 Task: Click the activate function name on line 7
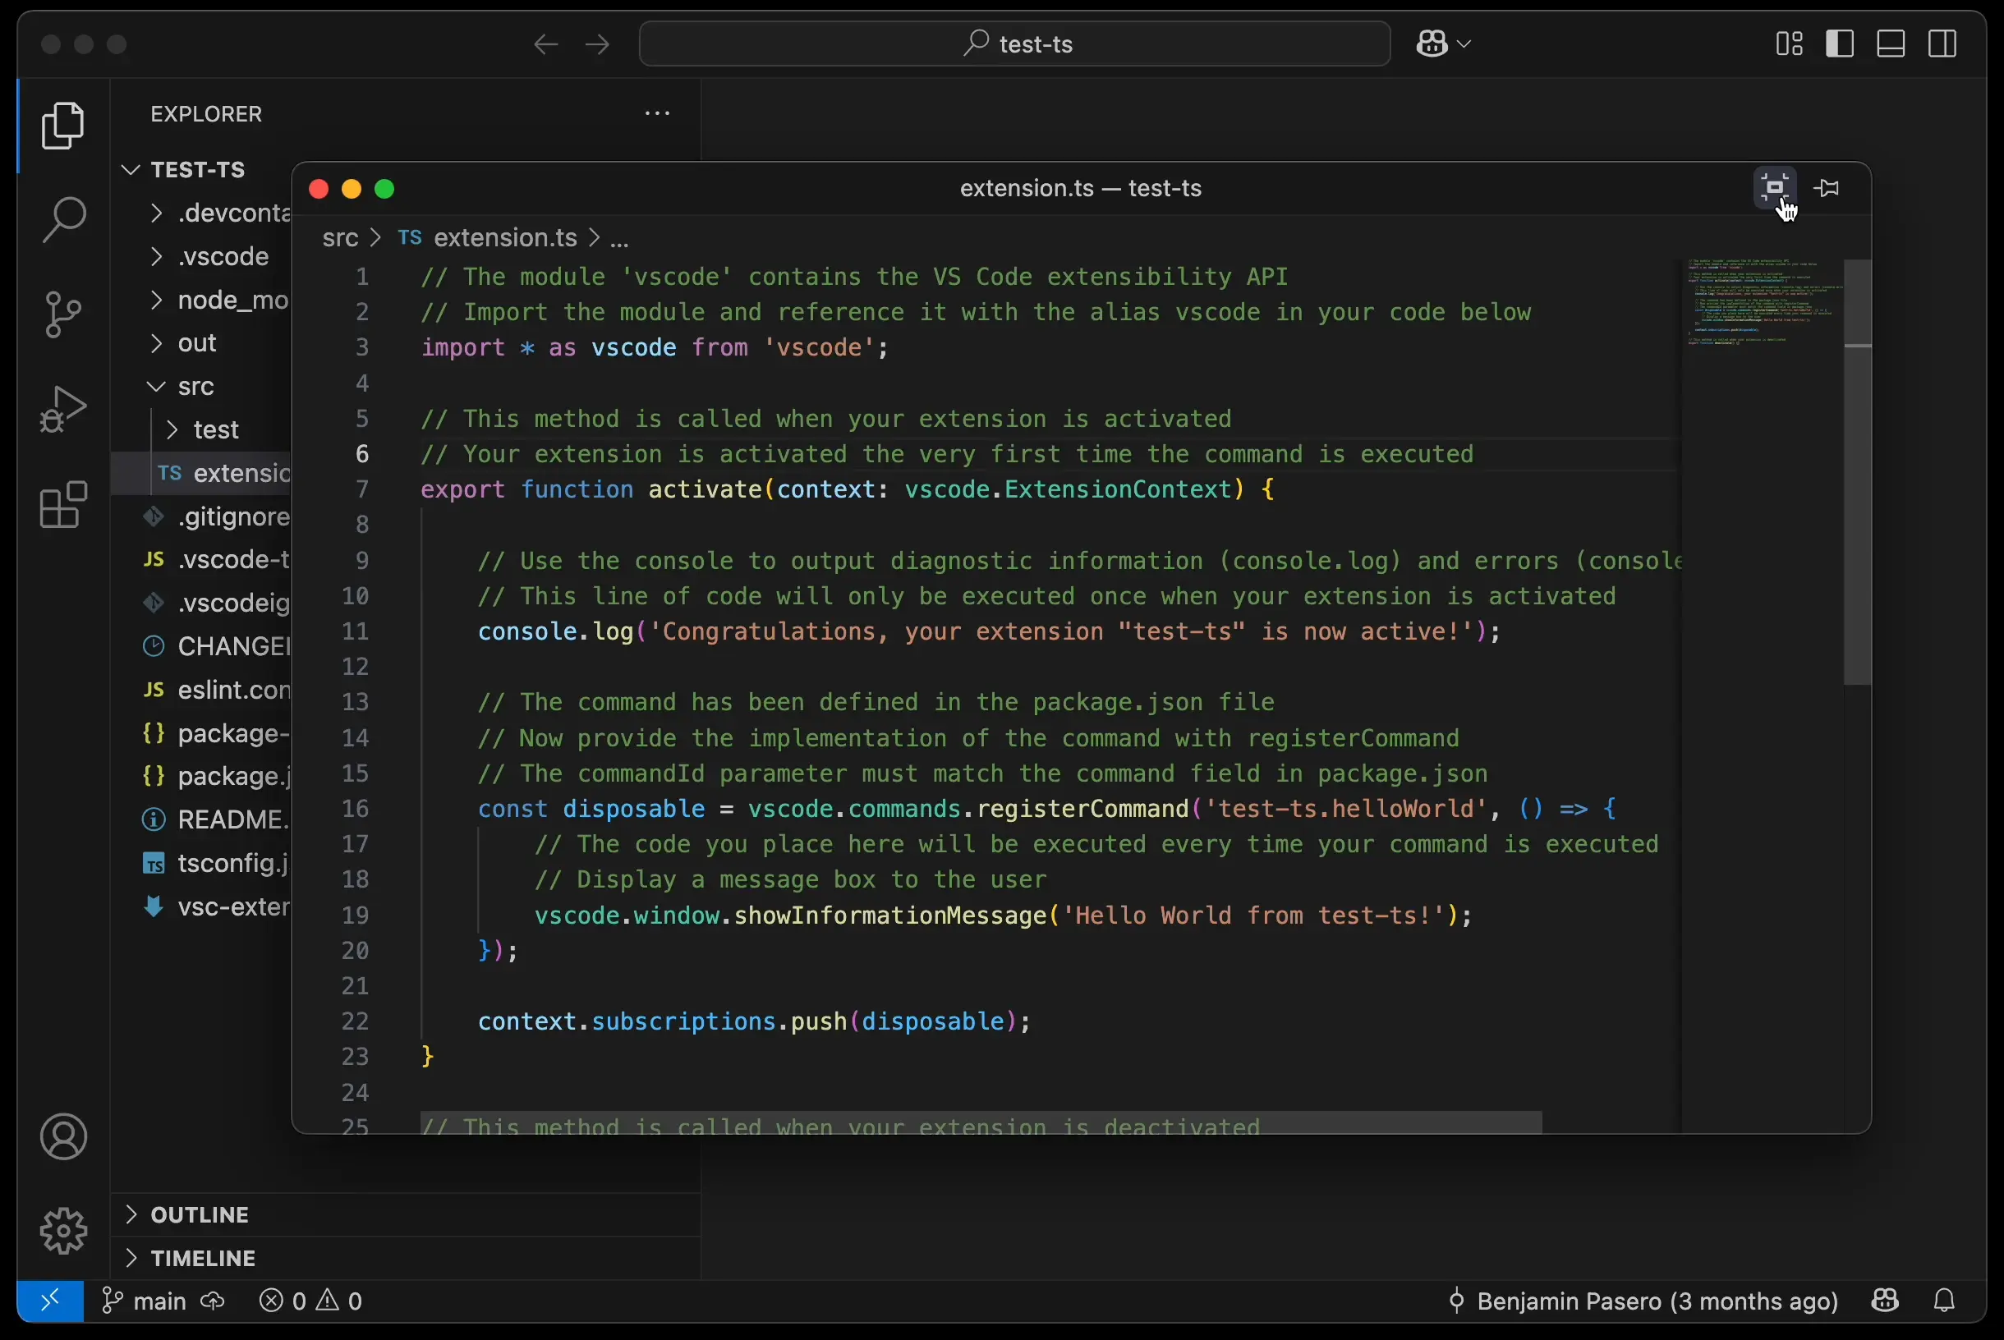[705, 489]
